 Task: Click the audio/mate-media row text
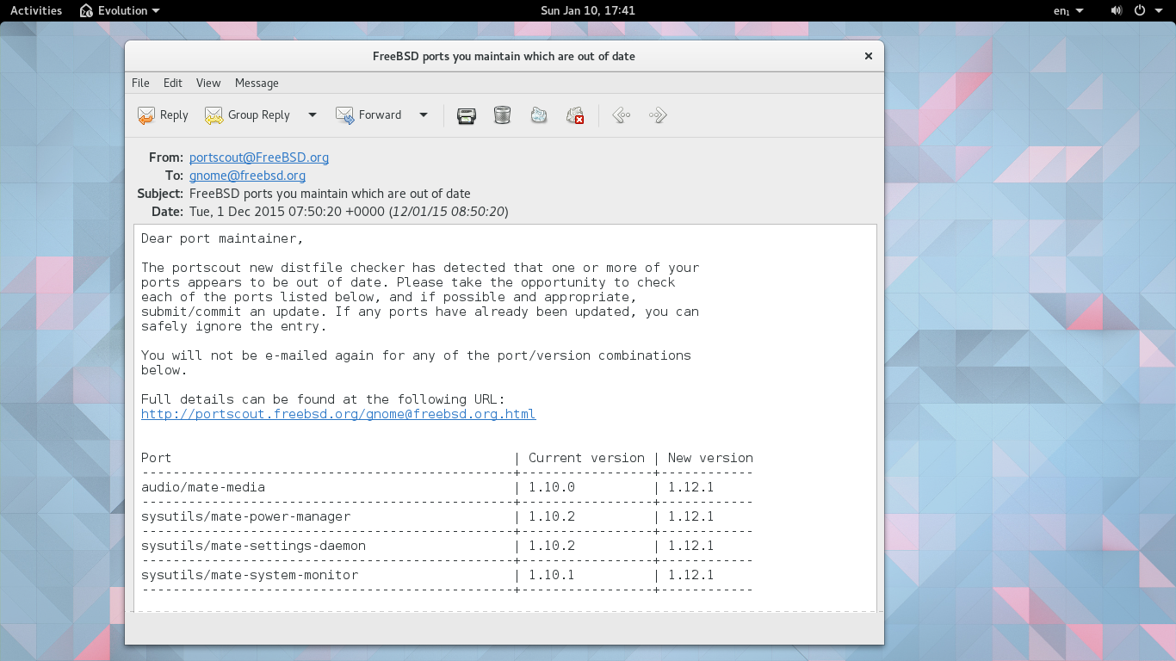[203, 487]
